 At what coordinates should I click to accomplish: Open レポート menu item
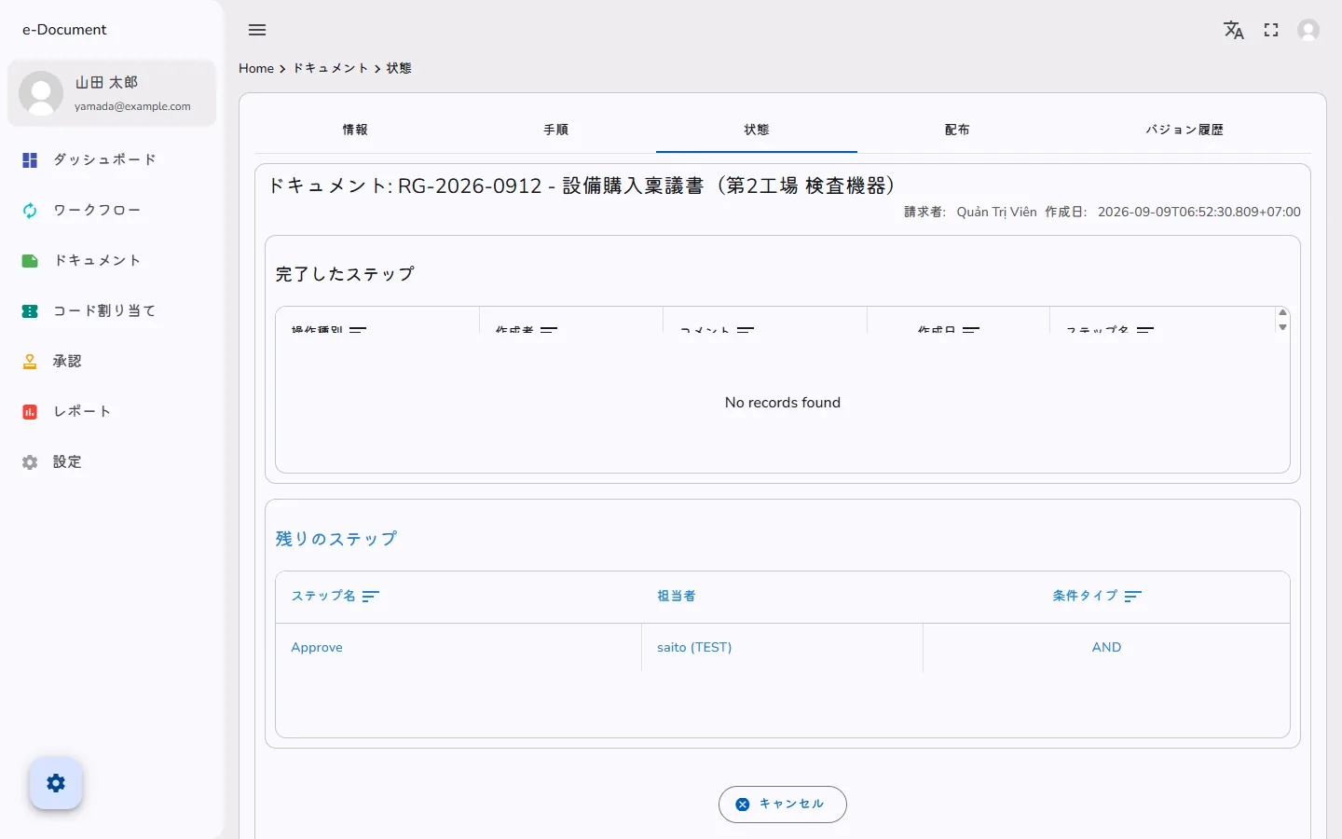pos(112,412)
